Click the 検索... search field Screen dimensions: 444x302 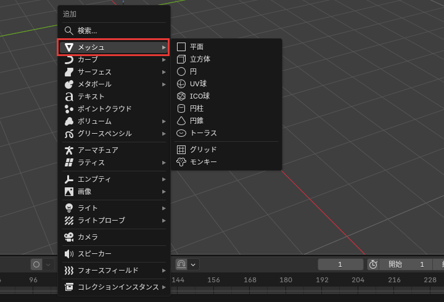(x=114, y=31)
